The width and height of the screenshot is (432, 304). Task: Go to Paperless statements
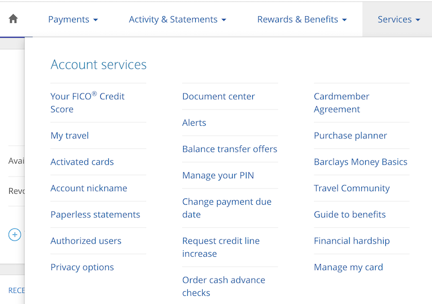click(x=95, y=215)
